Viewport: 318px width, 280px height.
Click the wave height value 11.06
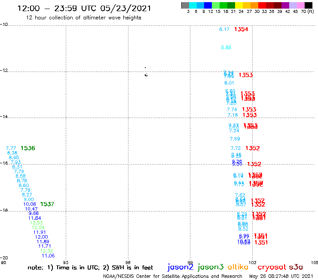point(48,256)
